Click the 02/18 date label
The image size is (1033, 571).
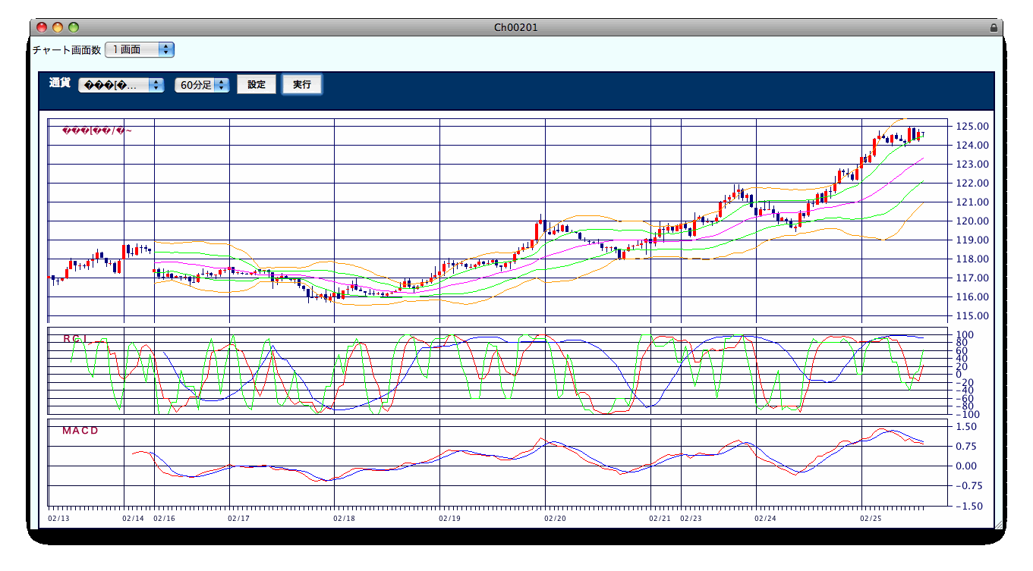[344, 519]
